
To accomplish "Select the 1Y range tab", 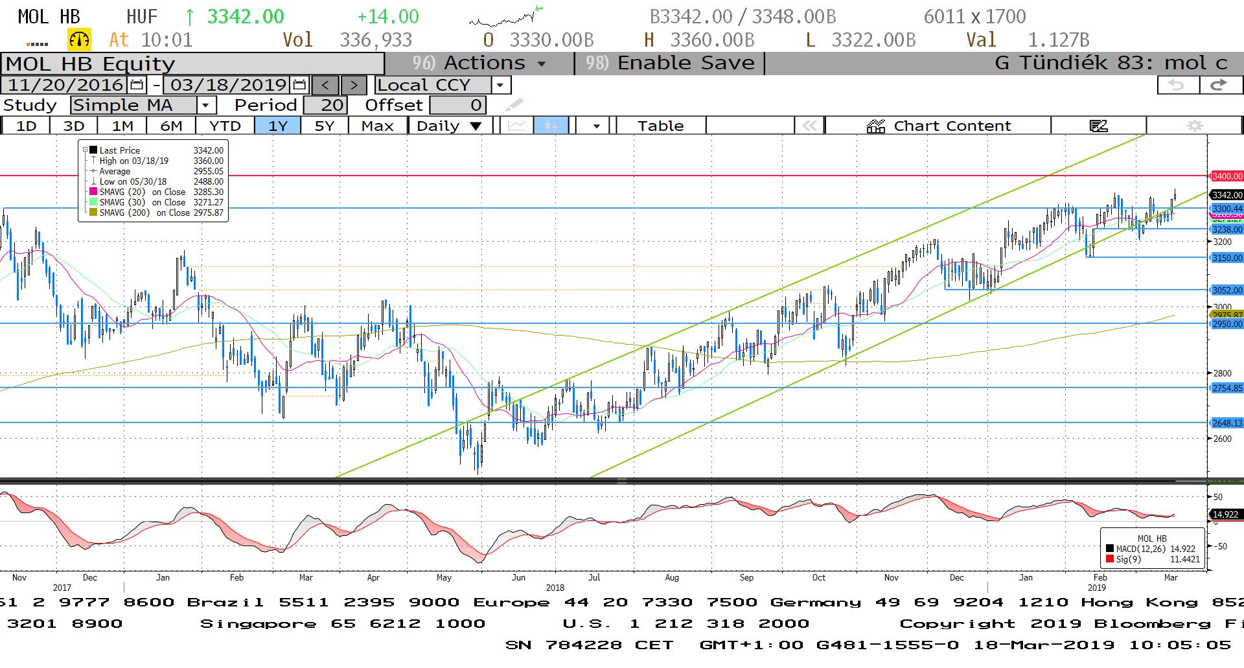I will point(278,126).
